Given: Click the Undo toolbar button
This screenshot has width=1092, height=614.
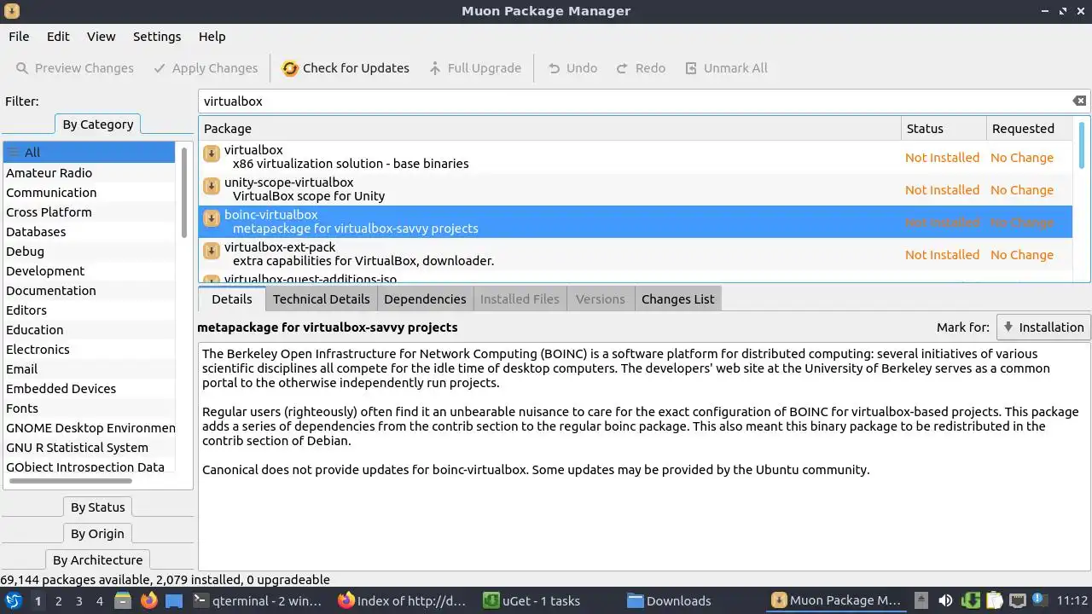Looking at the screenshot, I should (x=572, y=68).
